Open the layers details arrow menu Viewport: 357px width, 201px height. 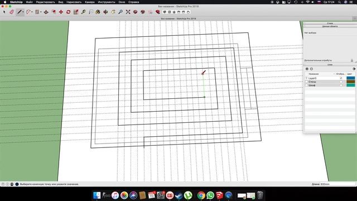pyautogui.click(x=354, y=69)
